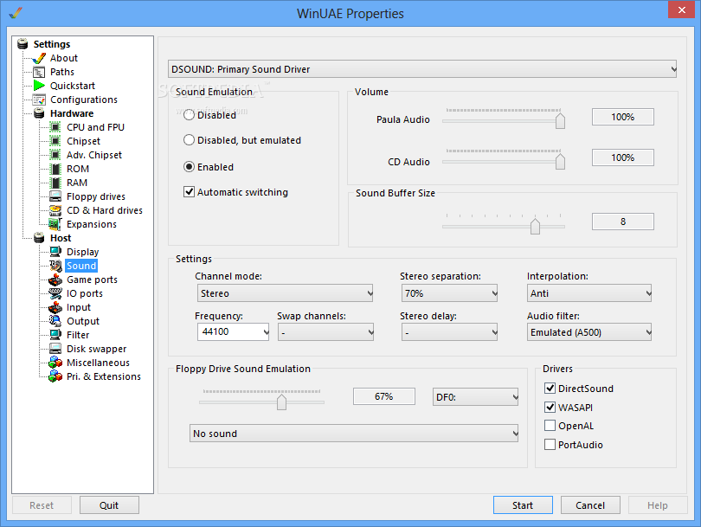The width and height of the screenshot is (701, 527).
Task: Click the Adv. Chipset chip icon
Action: pyautogui.click(x=55, y=155)
